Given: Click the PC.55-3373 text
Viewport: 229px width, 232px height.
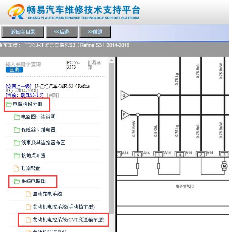Looking at the screenshot, I should pos(73,65).
